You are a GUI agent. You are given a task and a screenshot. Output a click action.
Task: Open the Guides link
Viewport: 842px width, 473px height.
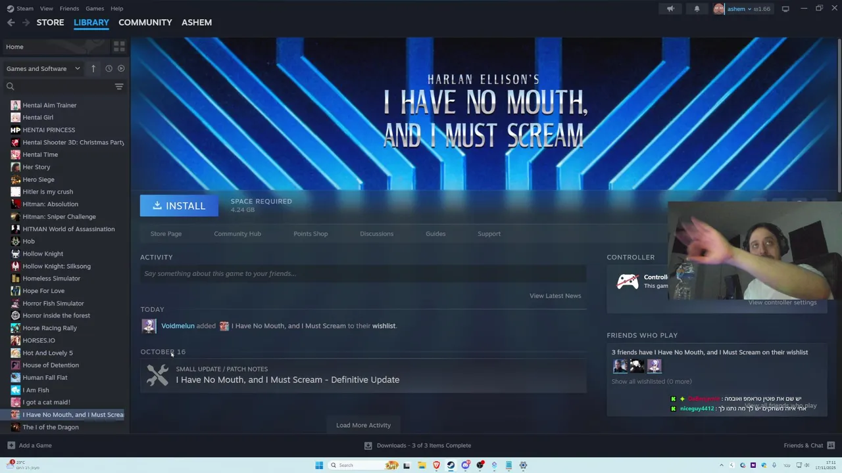click(x=435, y=234)
